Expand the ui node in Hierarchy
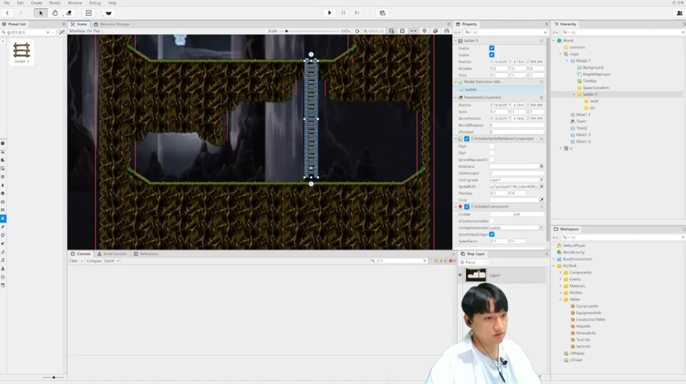Screen dimensions: 686x384 (x=561, y=148)
